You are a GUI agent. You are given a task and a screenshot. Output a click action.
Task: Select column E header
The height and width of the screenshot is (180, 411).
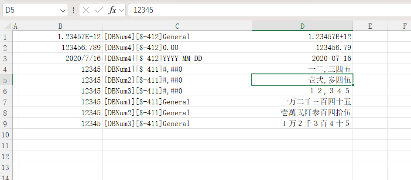370,26
